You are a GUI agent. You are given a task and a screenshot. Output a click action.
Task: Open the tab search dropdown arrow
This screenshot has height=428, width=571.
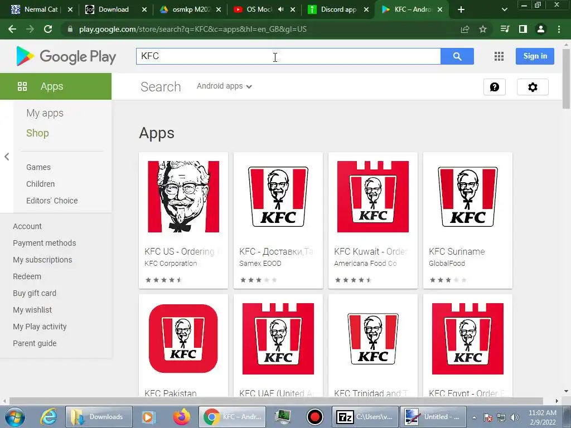tap(504, 9)
